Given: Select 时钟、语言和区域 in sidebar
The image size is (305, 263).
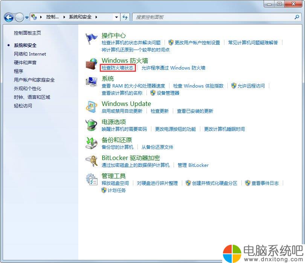Looking at the screenshot, I should 32,97.
